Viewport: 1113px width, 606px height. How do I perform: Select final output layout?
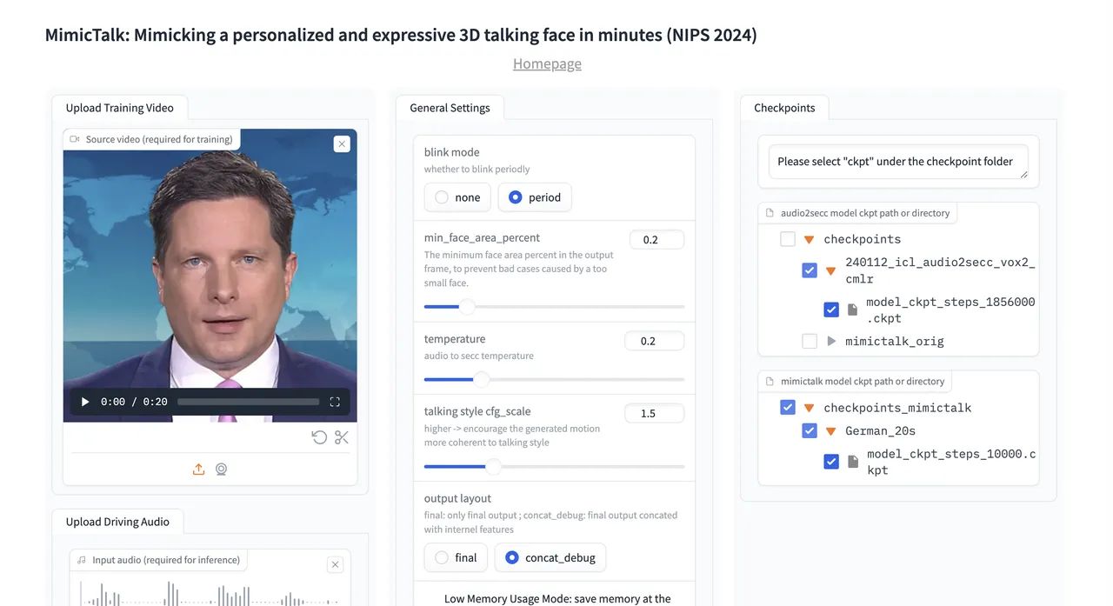coord(457,557)
